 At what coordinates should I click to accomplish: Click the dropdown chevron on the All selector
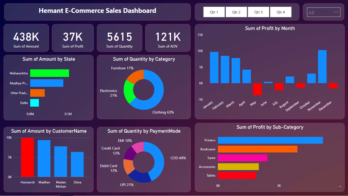coord(336,12)
